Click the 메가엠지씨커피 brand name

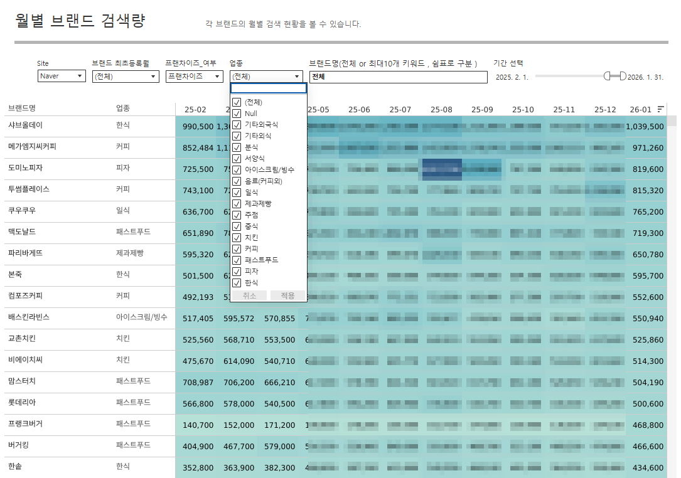(x=33, y=147)
